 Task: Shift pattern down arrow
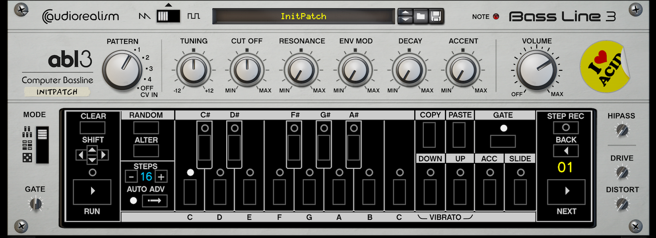[x=92, y=159]
